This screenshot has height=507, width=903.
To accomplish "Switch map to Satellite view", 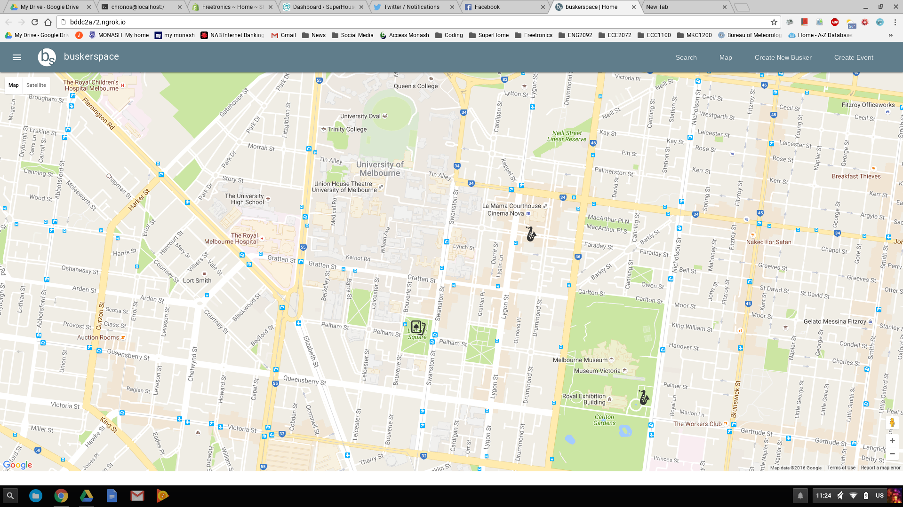I will (x=36, y=85).
